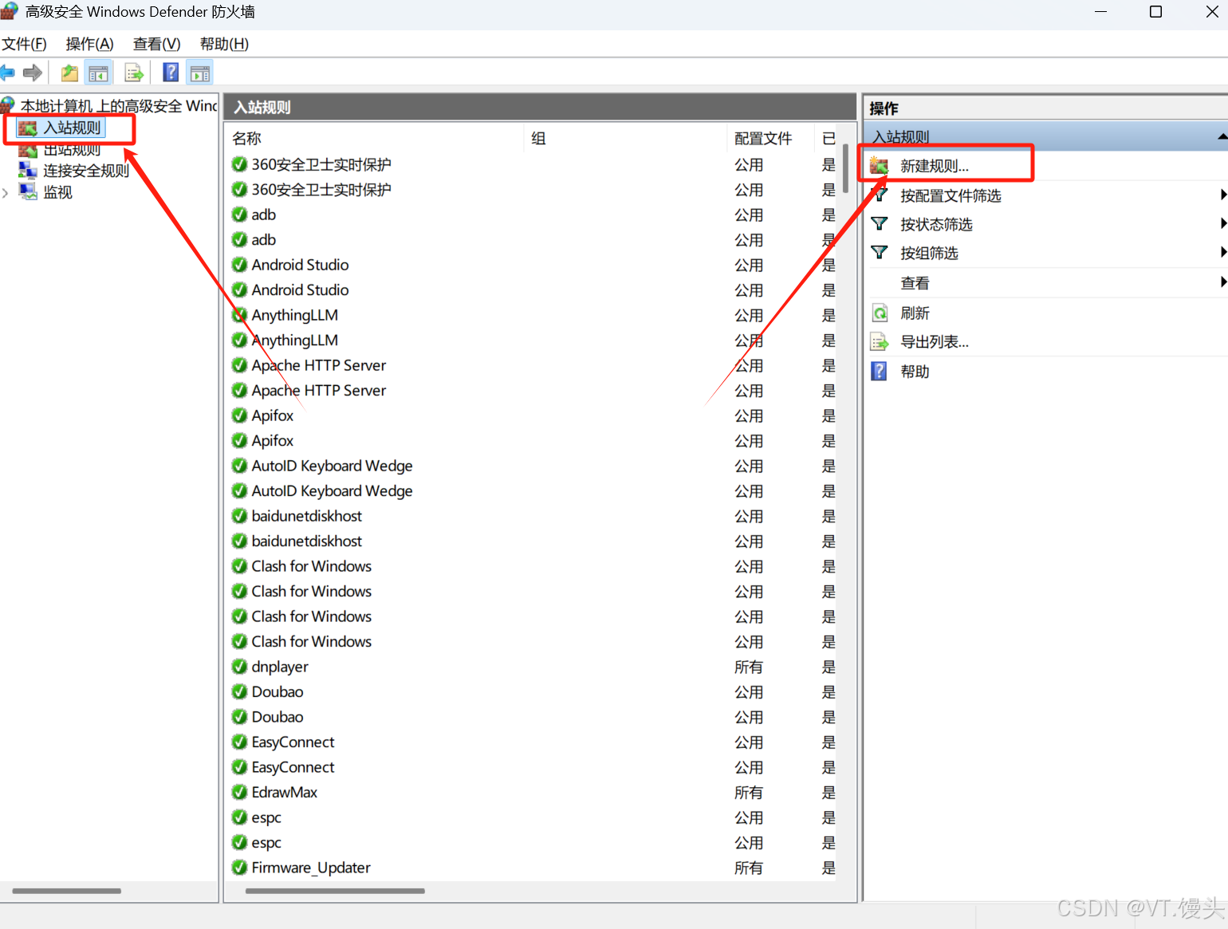Click 刷新 in the actions pane
Viewport: 1228px width, 929px height.
(915, 313)
